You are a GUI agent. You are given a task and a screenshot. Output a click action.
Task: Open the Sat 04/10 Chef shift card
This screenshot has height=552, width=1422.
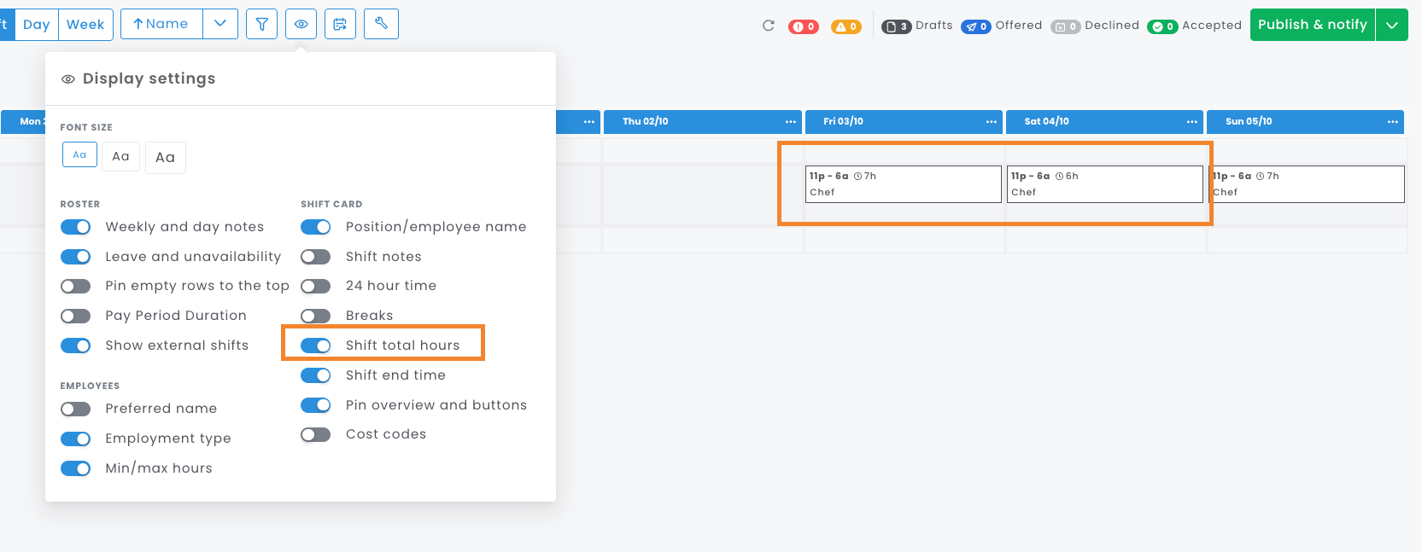tap(1104, 183)
